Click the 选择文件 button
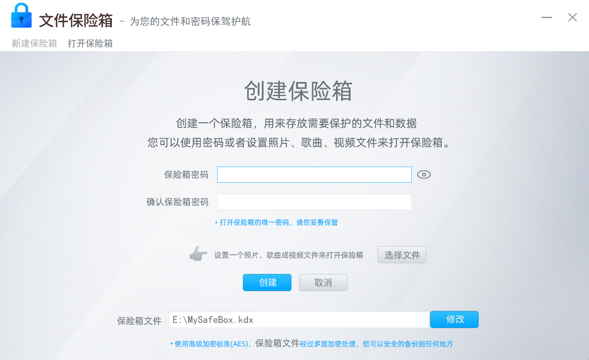 402,255
